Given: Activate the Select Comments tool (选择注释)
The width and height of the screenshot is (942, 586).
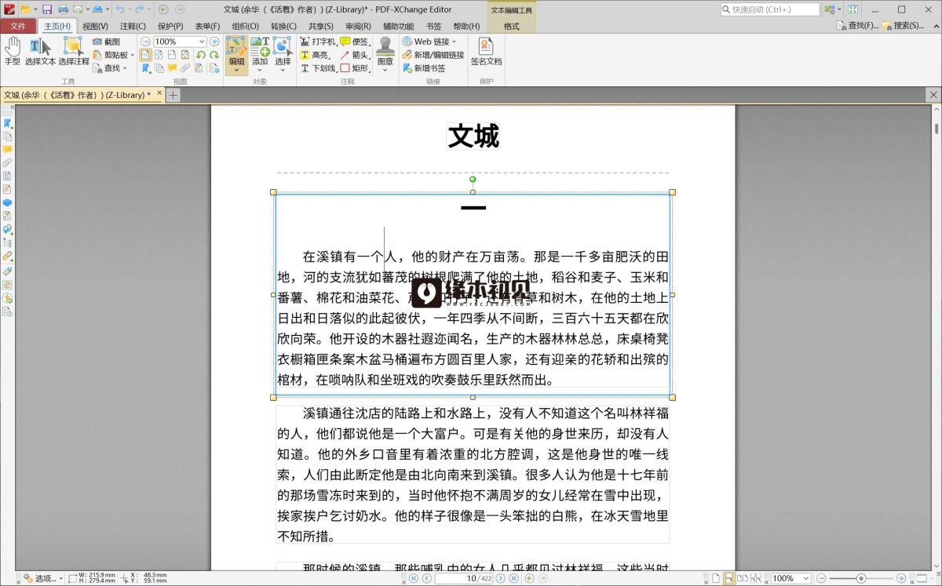Looking at the screenshot, I should tap(74, 51).
